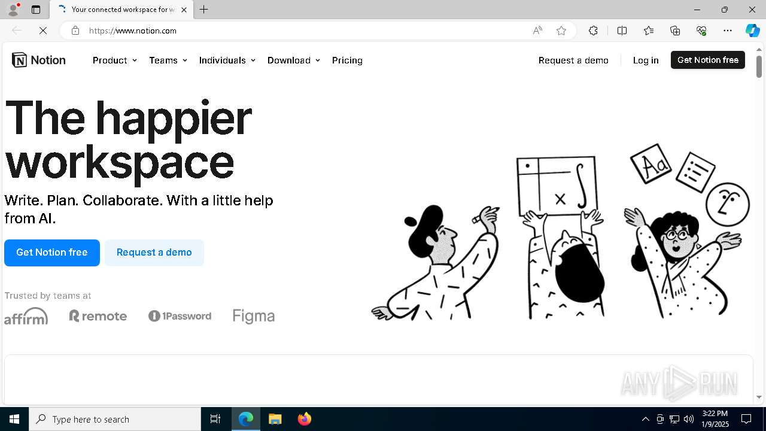The image size is (766, 431).
Task: Open the browser profile icon
Action: pyautogui.click(x=13, y=10)
